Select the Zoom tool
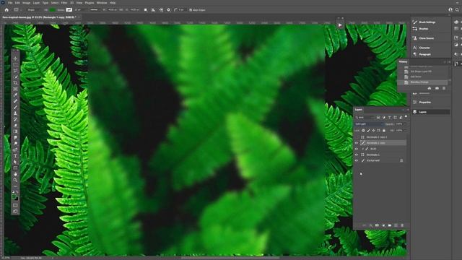Viewport: 462px width, 260px height. click(15, 180)
